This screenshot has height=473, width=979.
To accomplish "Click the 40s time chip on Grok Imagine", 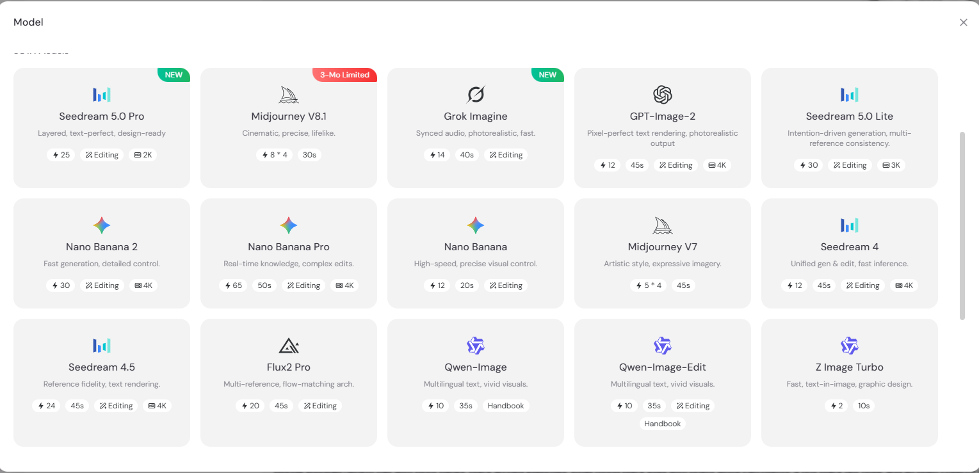I will [x=467, y=155].
